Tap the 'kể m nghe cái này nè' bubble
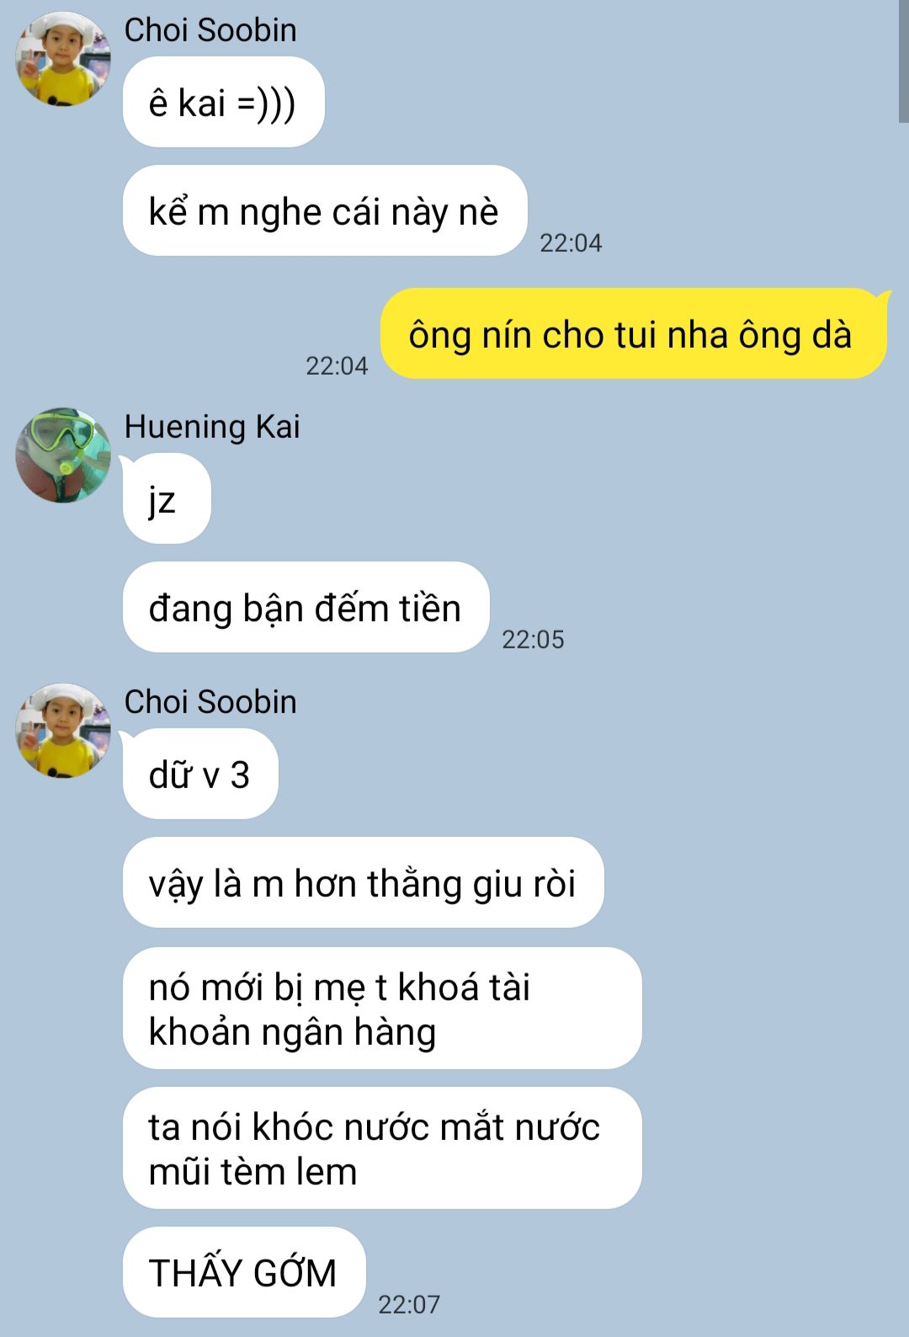 point(325,210)
